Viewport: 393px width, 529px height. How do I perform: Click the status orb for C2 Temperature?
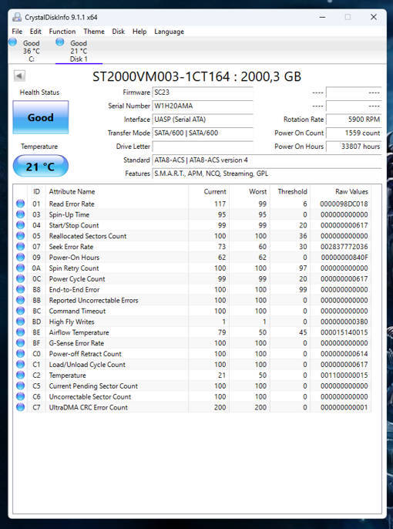21,375
